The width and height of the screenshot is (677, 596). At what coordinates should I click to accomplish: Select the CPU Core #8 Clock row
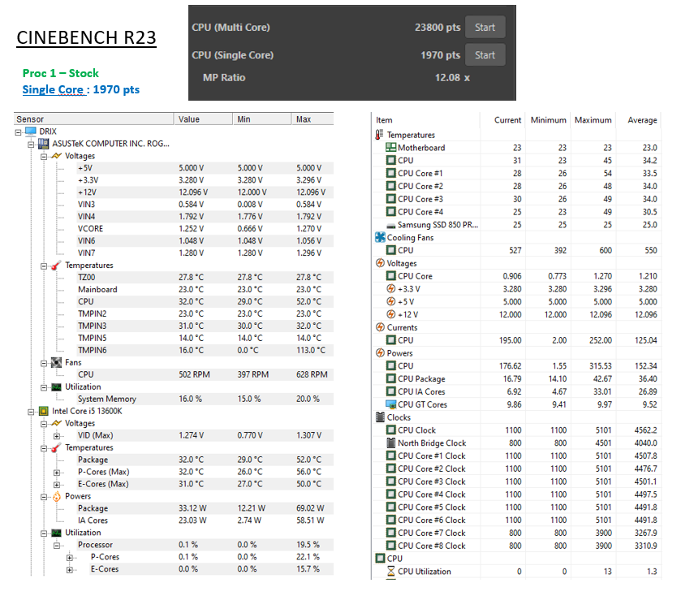(x=516, y=546)
